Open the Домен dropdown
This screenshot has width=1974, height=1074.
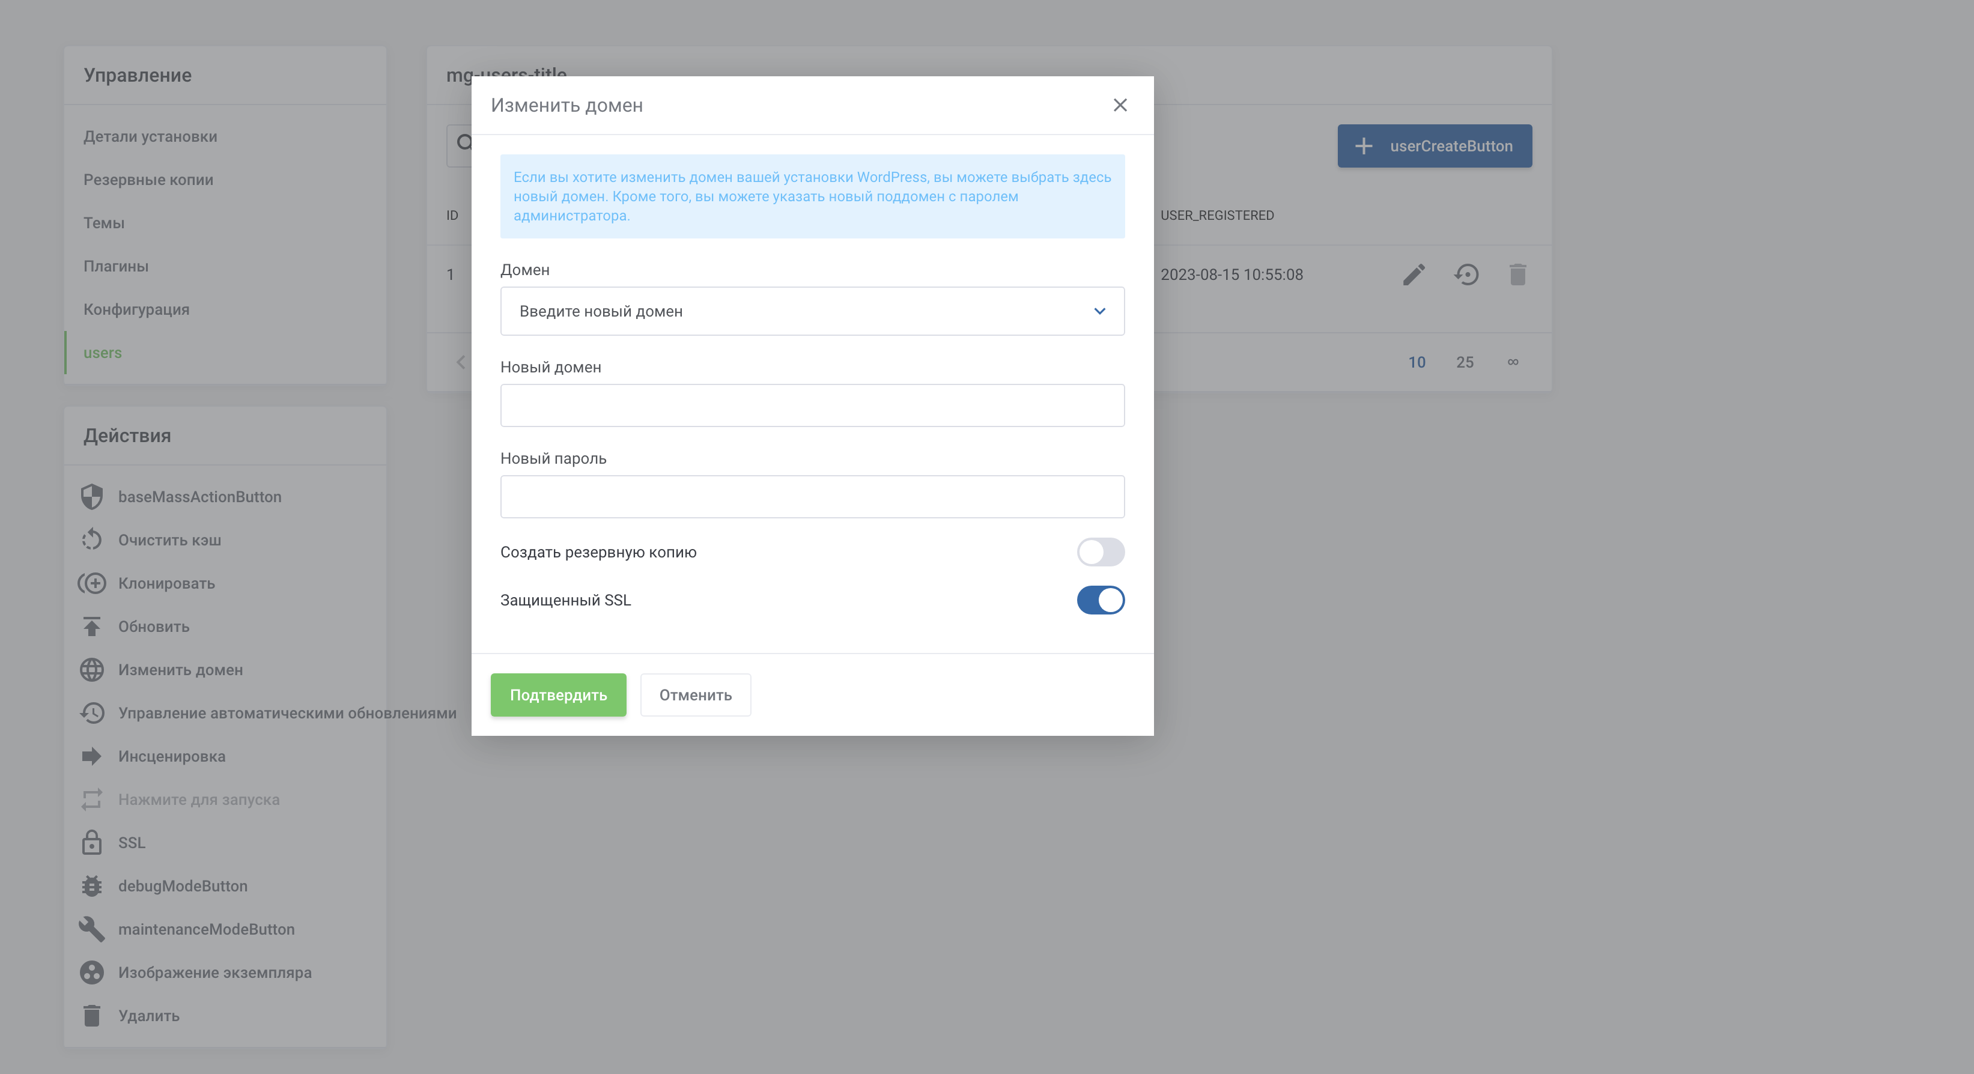(812, 311)
